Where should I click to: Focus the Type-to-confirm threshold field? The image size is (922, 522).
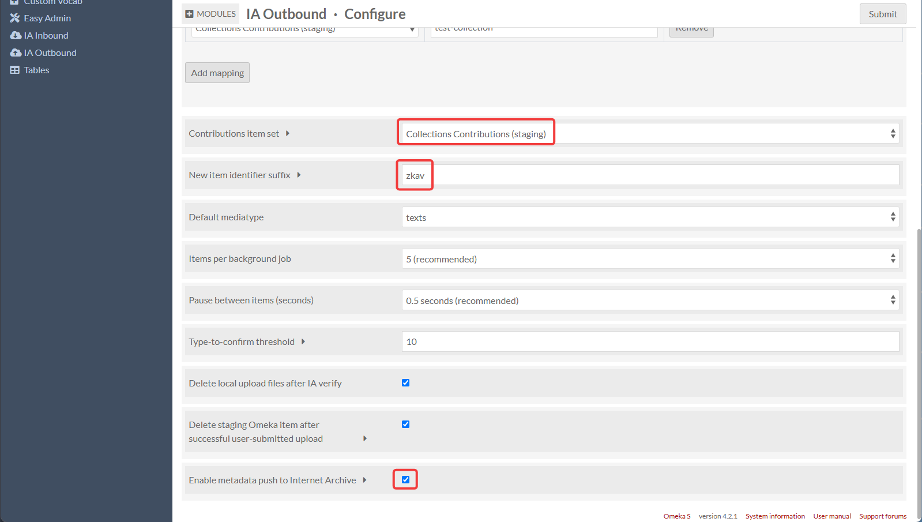(650, 341)
